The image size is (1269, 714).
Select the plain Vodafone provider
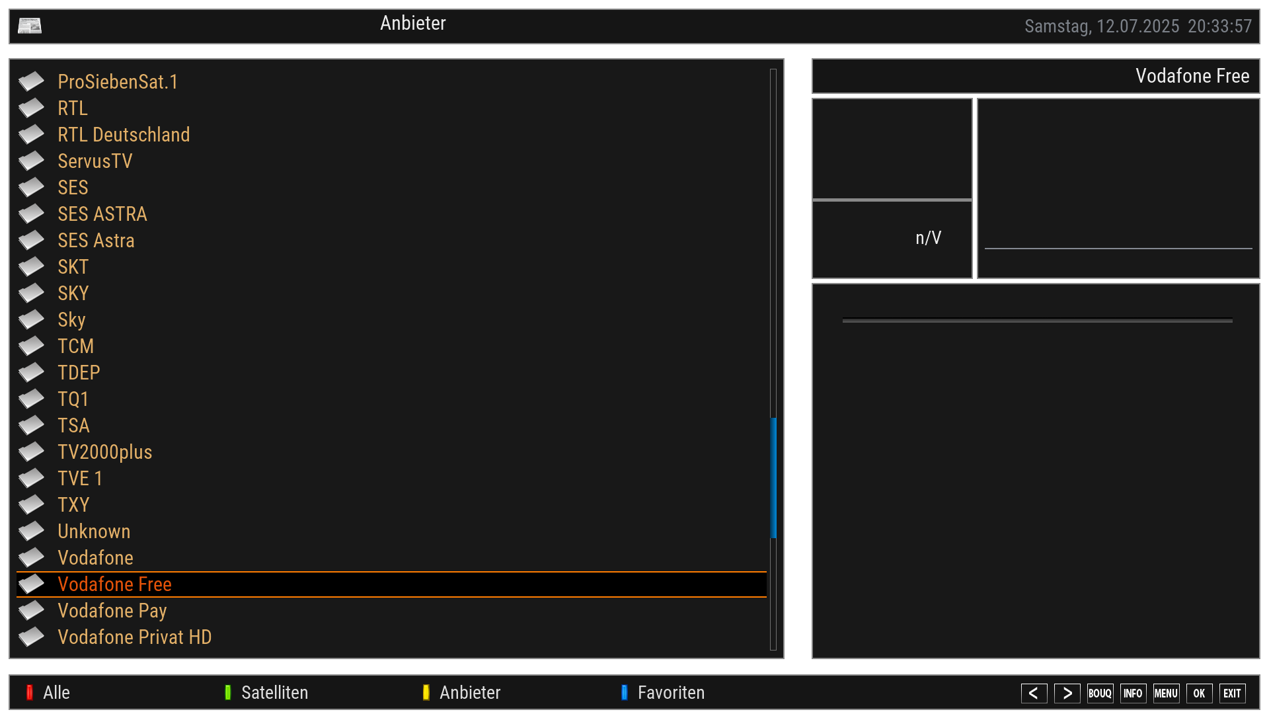click(x=391, y=557)
